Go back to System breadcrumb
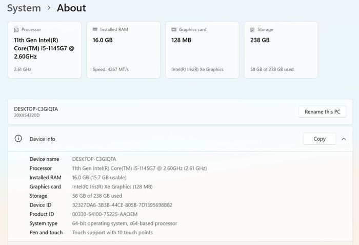Screen dimensions: 359x245 (24, 8)
